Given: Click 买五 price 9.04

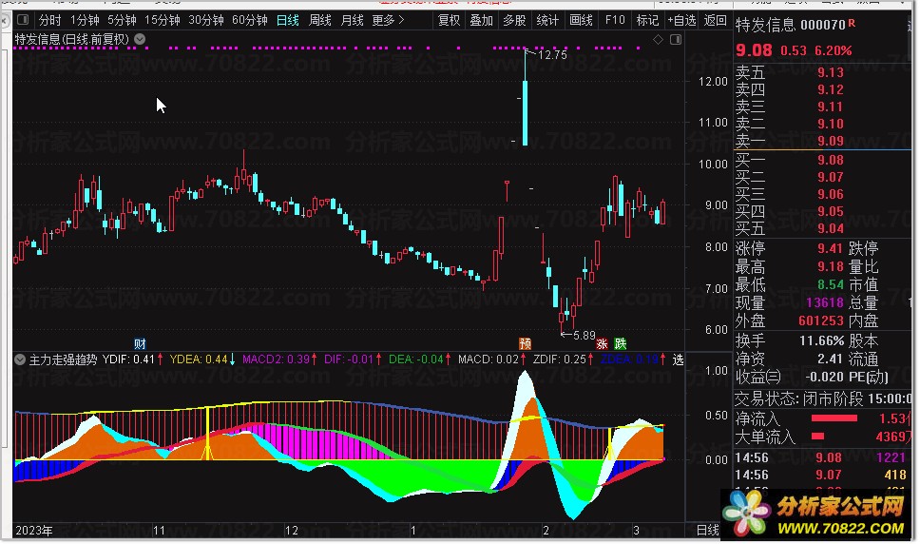Looking at the screenshot, I should tap(831, 227).
